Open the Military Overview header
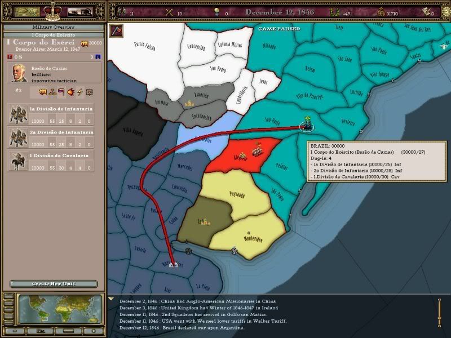Viewport: 451px width, 338px height. (52, 27)
